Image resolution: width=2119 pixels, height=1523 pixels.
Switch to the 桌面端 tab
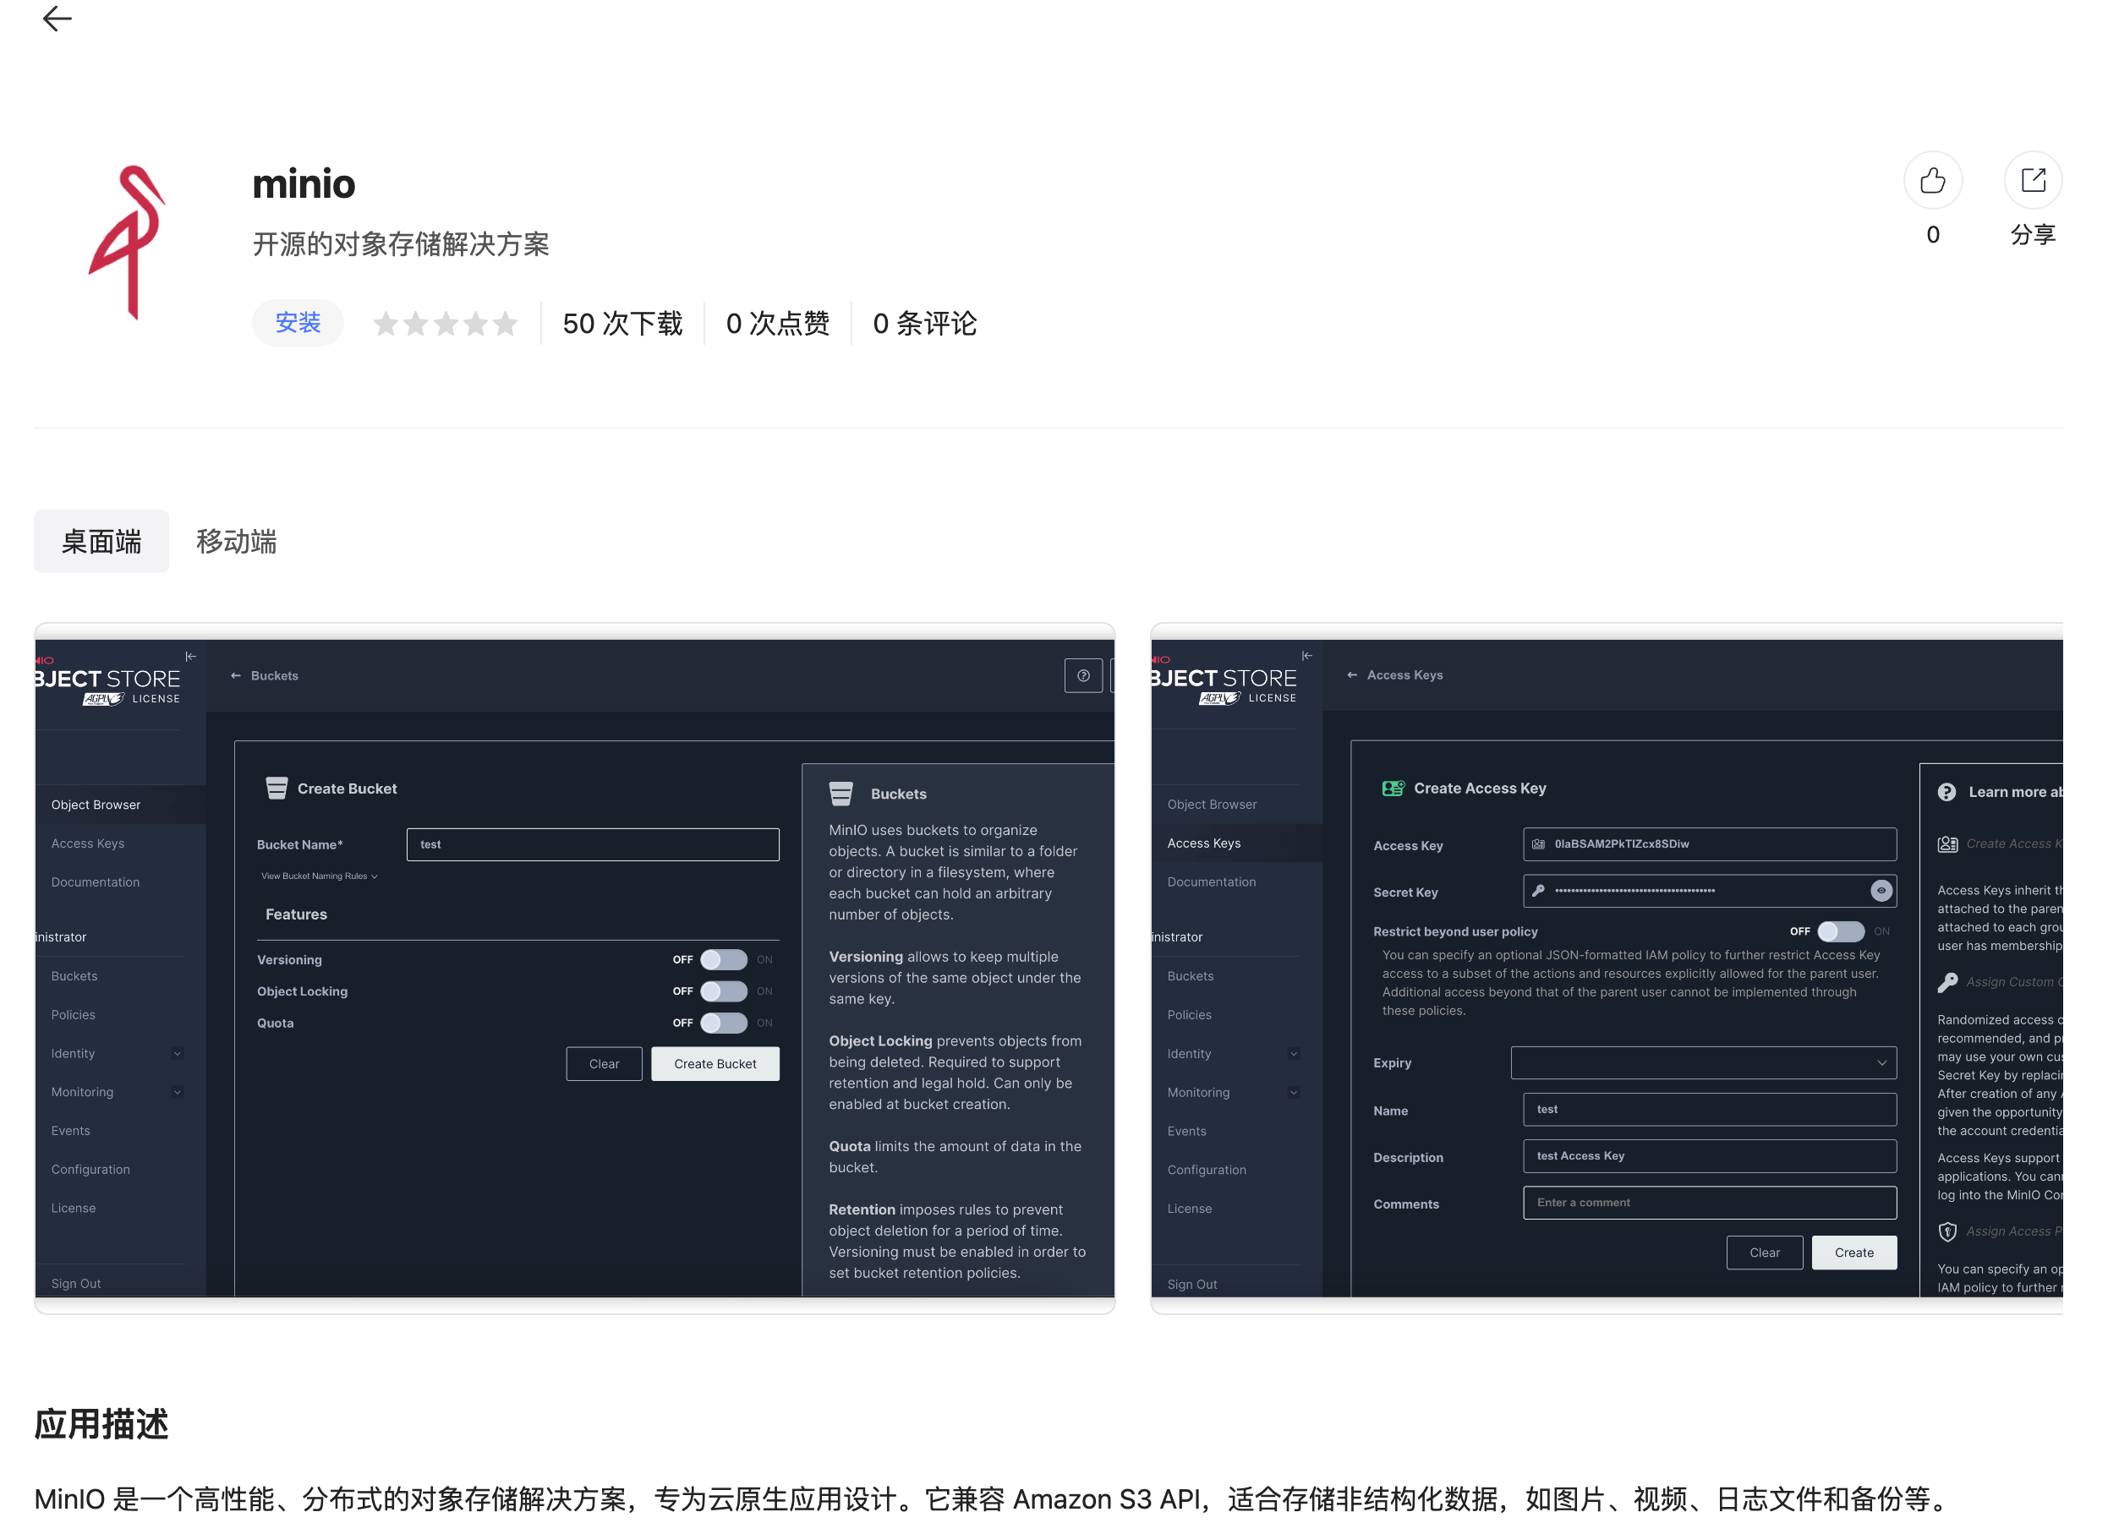101,542
